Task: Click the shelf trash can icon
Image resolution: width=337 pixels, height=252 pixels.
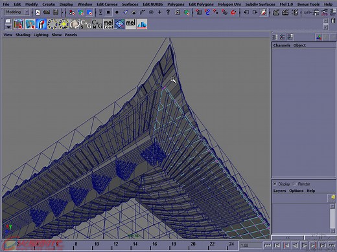Action: click(x=333, y=21)
